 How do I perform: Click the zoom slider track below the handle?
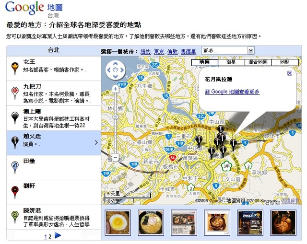115,137
